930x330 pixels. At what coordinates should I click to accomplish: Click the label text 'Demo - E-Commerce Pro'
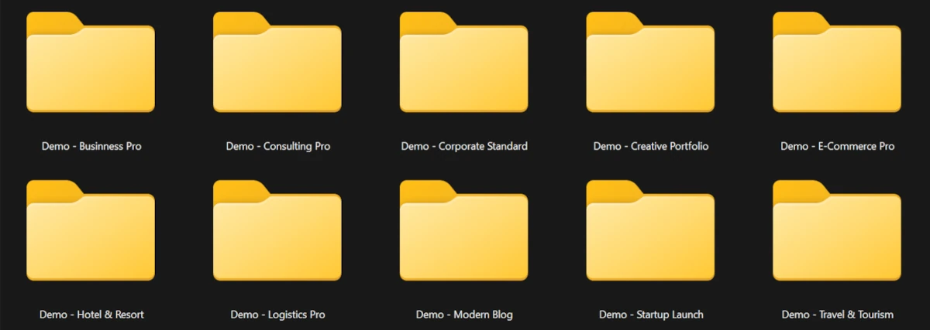[837, 146]
